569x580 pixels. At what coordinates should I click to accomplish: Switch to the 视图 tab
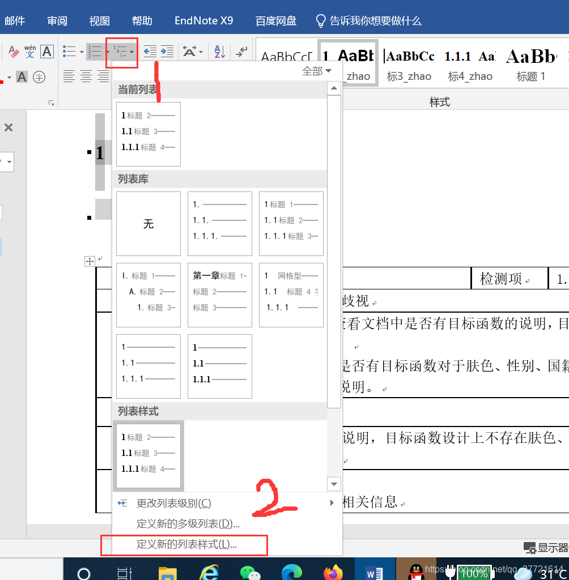coord(99,21)
